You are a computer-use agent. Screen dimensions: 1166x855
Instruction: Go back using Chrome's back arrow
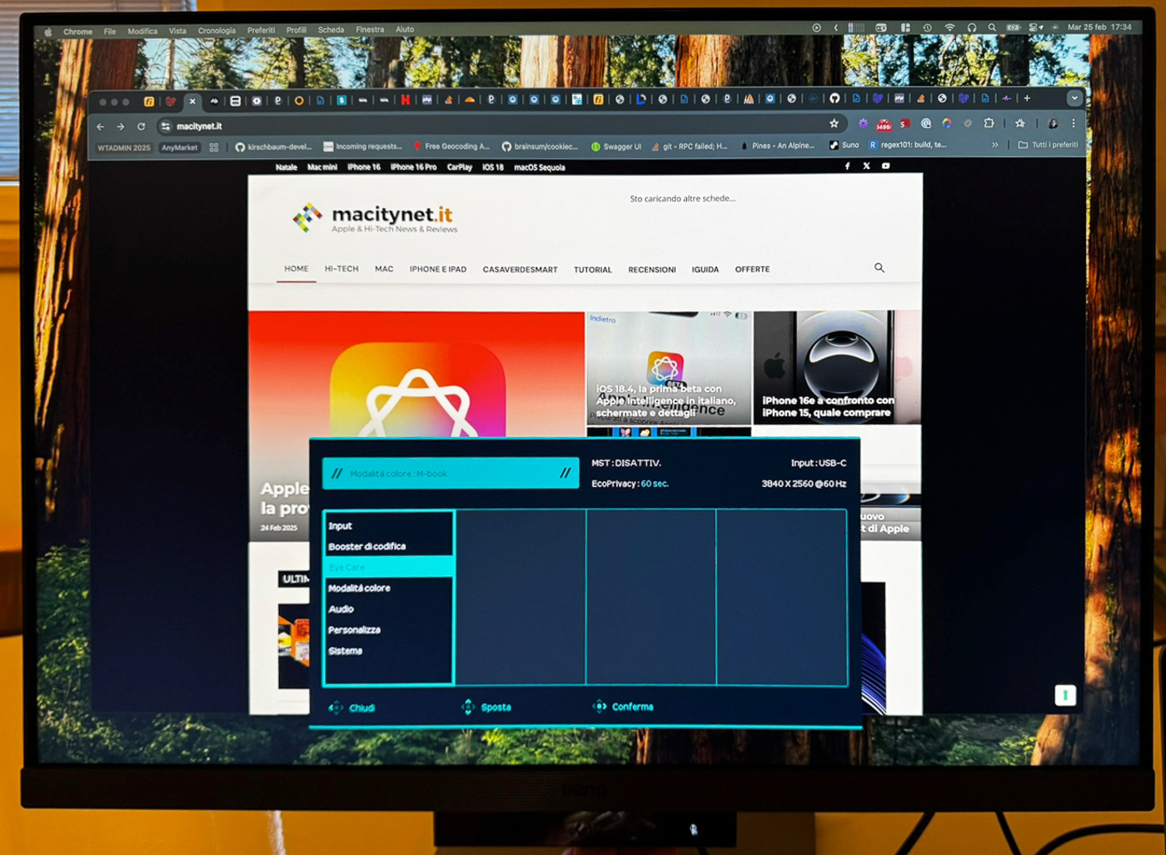pos(101,127)
